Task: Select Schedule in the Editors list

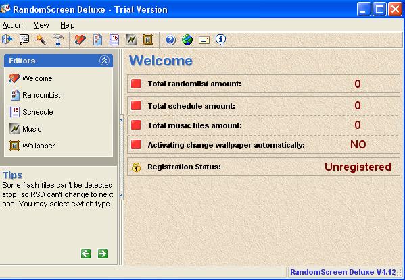Action: click(x=31, y=112)
